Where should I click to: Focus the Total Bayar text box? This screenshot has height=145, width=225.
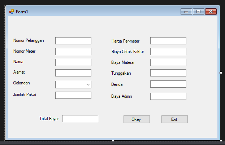pos(80,119)
